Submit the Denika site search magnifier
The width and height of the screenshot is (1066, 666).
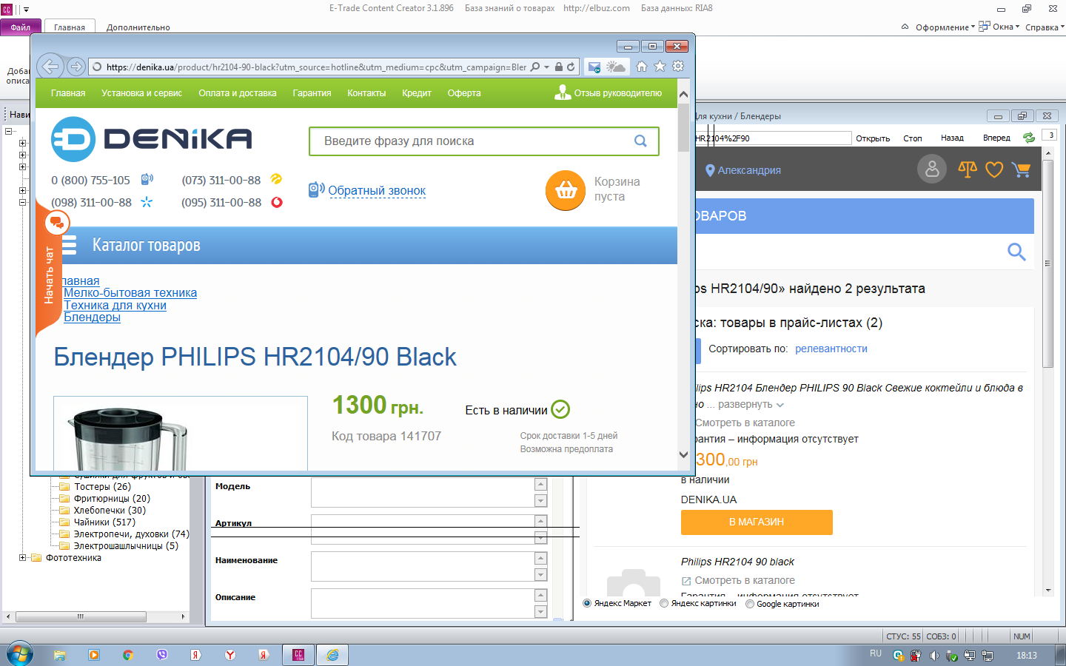click(640, 141)
